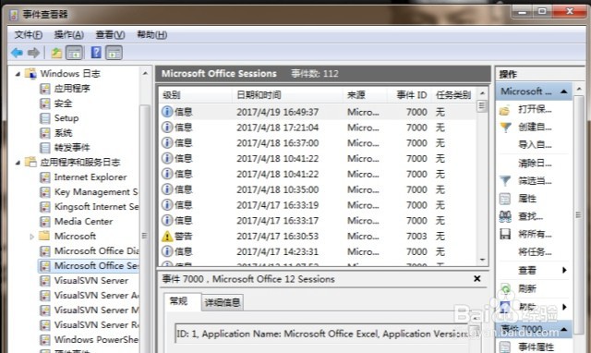Image resolution: width=591 pixels, height=353 pixels.
Task: Click the event list scrollbar down arrow
Action: click(482, 260)
